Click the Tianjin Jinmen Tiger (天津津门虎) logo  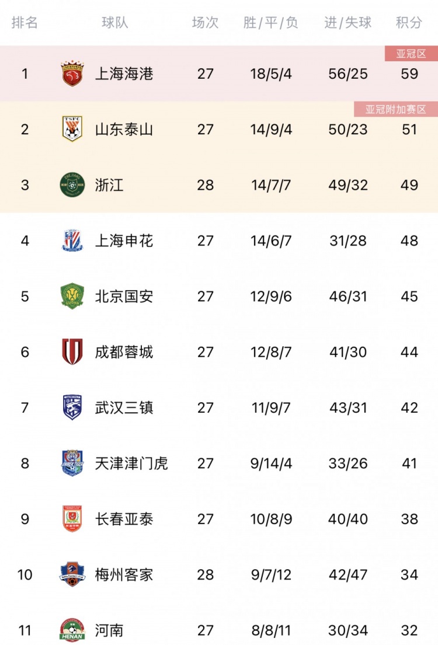pos(72,463)
